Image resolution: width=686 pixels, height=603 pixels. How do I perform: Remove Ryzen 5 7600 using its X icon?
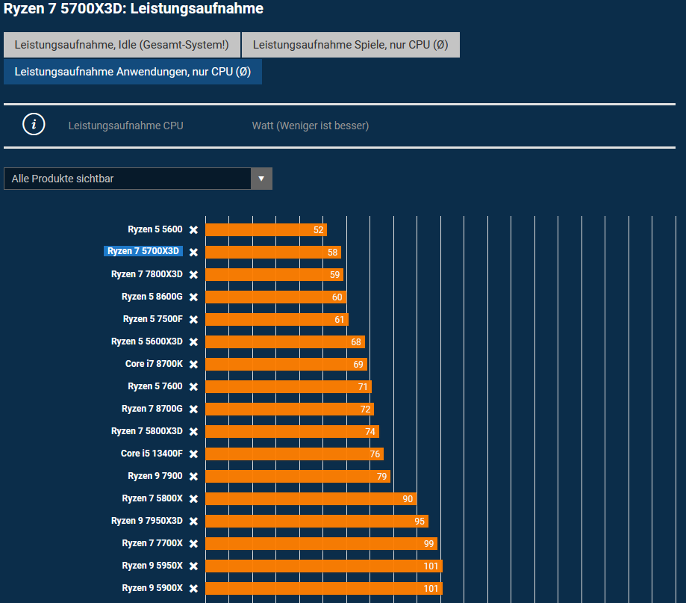tap(193, 386)
